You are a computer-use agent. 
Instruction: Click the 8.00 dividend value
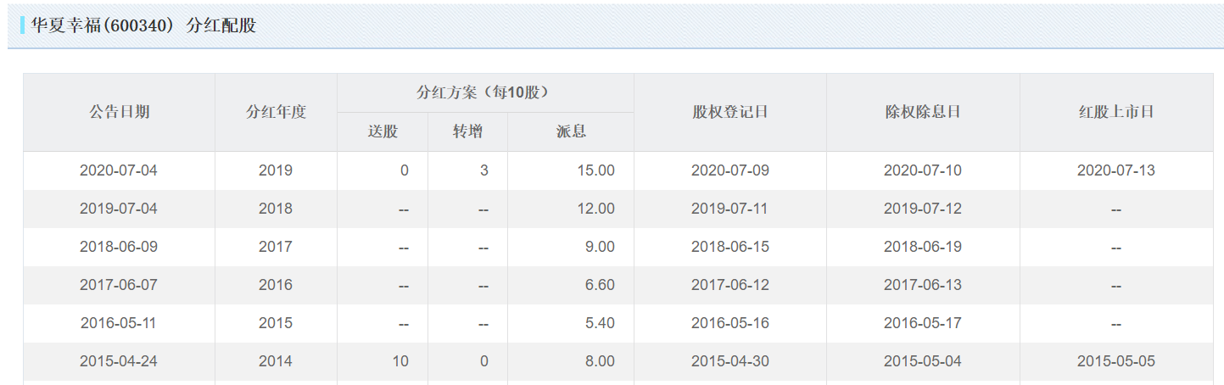600,361
